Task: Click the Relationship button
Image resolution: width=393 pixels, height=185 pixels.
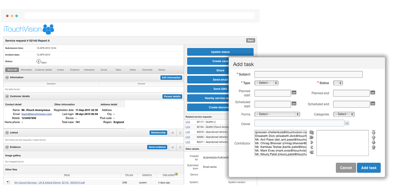Action: point(158,132)
